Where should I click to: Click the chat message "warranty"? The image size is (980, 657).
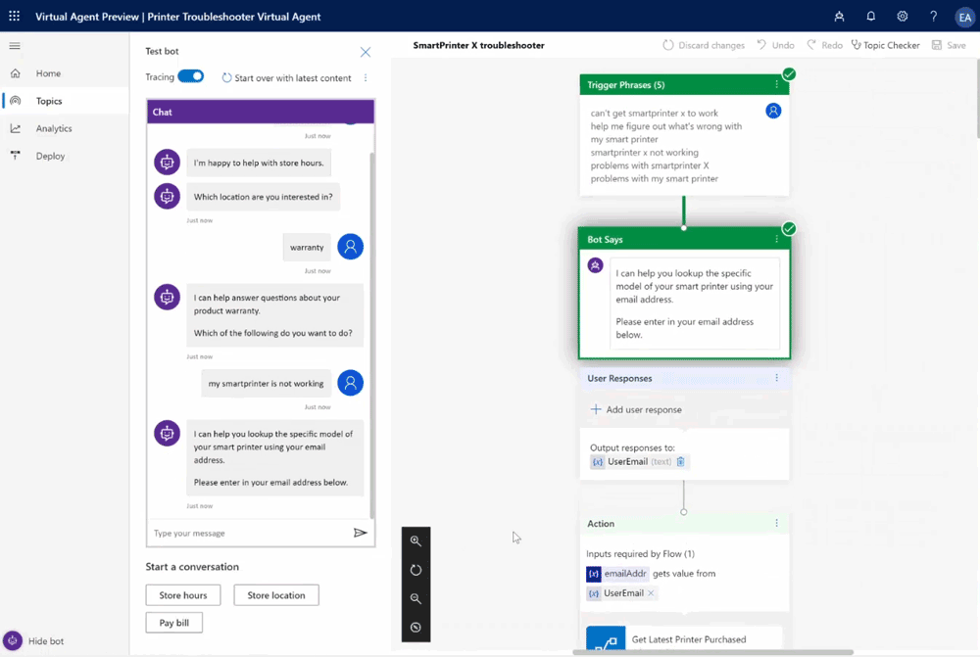point(307,248)
